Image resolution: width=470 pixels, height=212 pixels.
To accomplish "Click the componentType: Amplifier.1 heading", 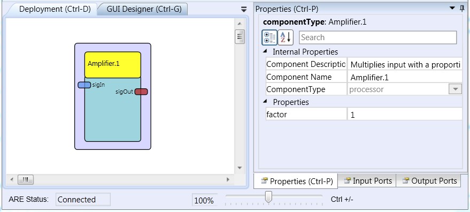I will [314, 22].
